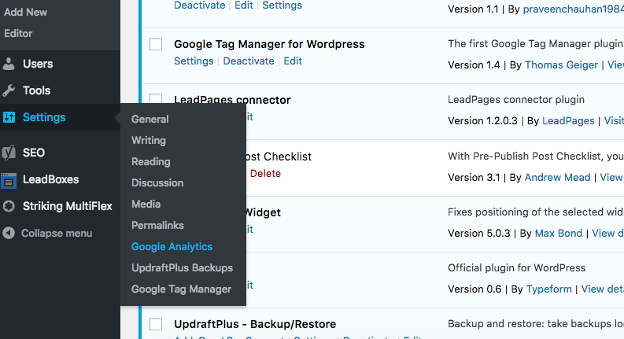Tick the LeadPages connector plugin checkbox
Screen dimensions: 624x339
click(x=156, y=98)
